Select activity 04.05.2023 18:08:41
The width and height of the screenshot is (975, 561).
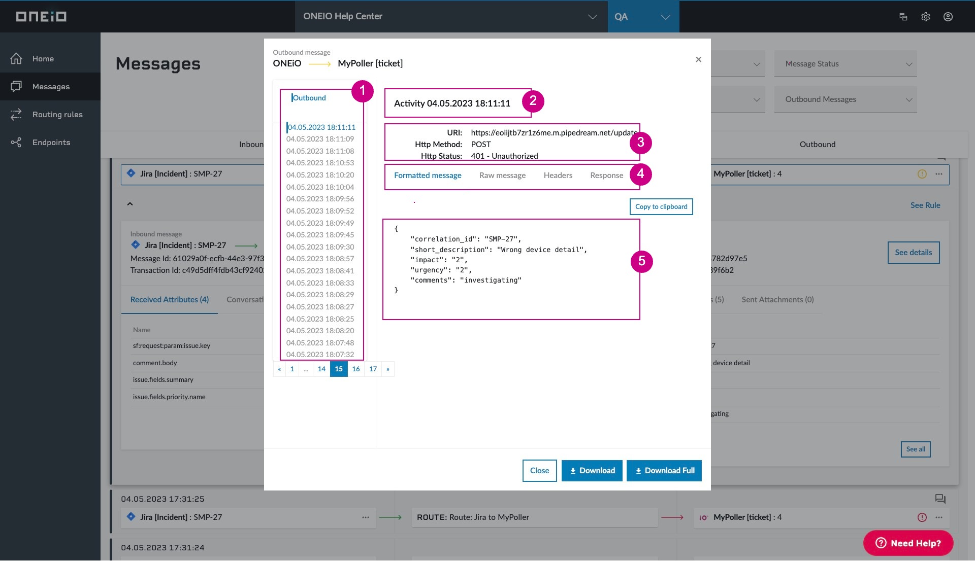[320, 271]
